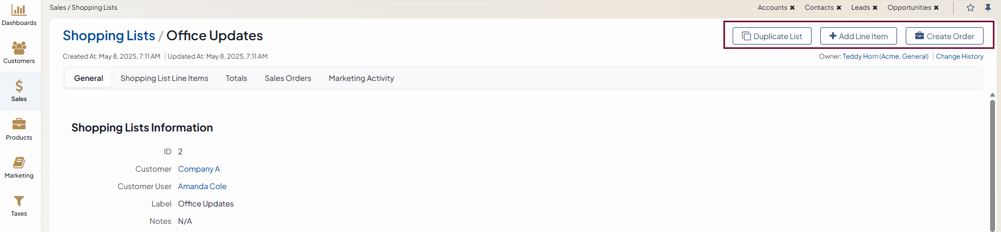Screen dimensions: 1001x232
Task: Open the Products briefcase icon
Action: click(x=19, y=124)
